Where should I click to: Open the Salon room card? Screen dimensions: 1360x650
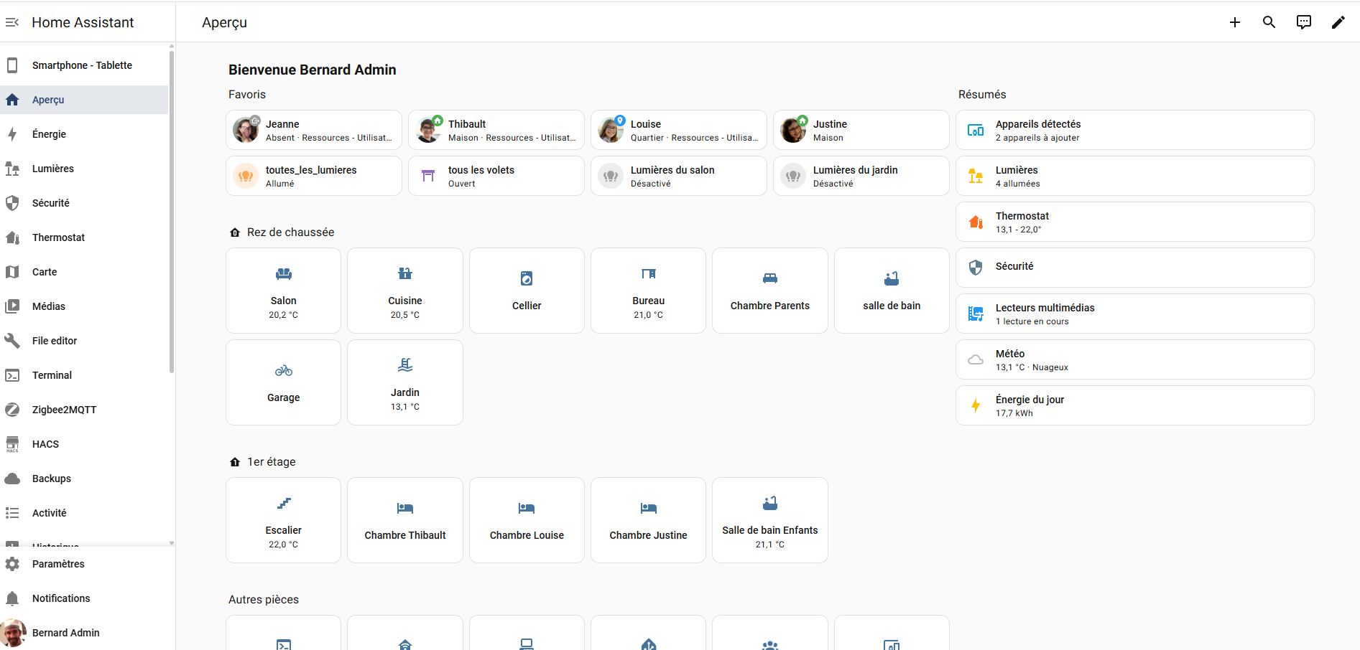[283, 291]
